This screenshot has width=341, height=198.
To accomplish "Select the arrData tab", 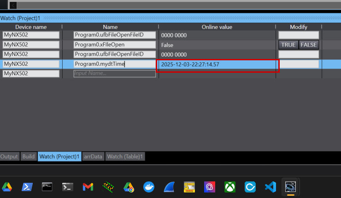I will (93, 157).
